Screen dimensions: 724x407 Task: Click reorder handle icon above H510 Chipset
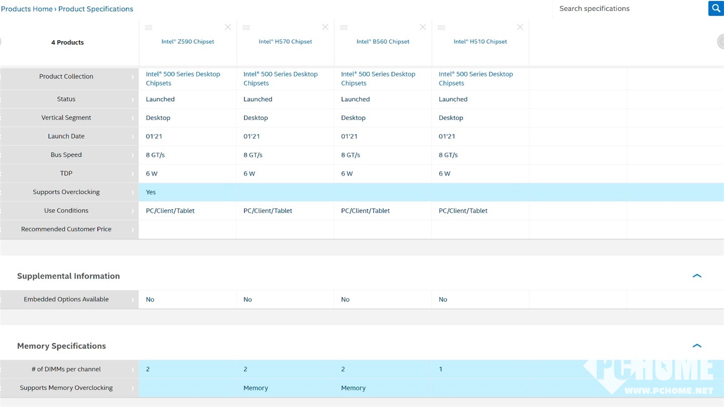441,28
